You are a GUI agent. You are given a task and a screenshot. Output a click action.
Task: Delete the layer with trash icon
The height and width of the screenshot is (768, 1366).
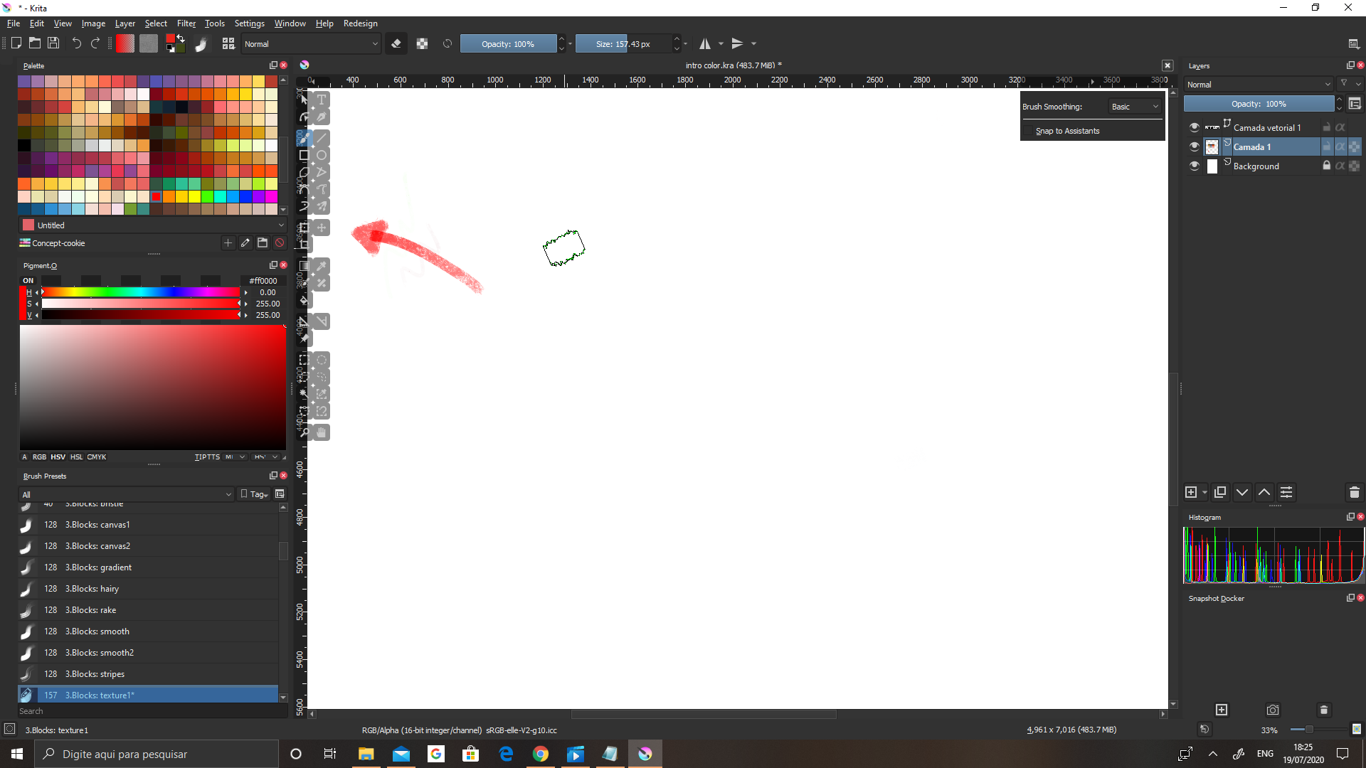(1354, 492)
